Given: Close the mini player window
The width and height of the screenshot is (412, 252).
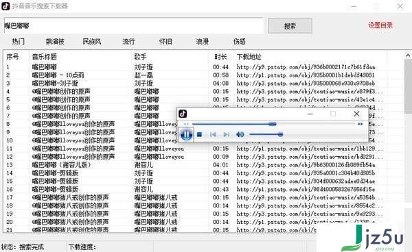Looking at the screenshot, I should [x=356, y=114].
